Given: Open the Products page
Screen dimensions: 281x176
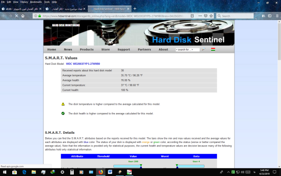Looking at the screenshot, I should (x=87, y=49).
